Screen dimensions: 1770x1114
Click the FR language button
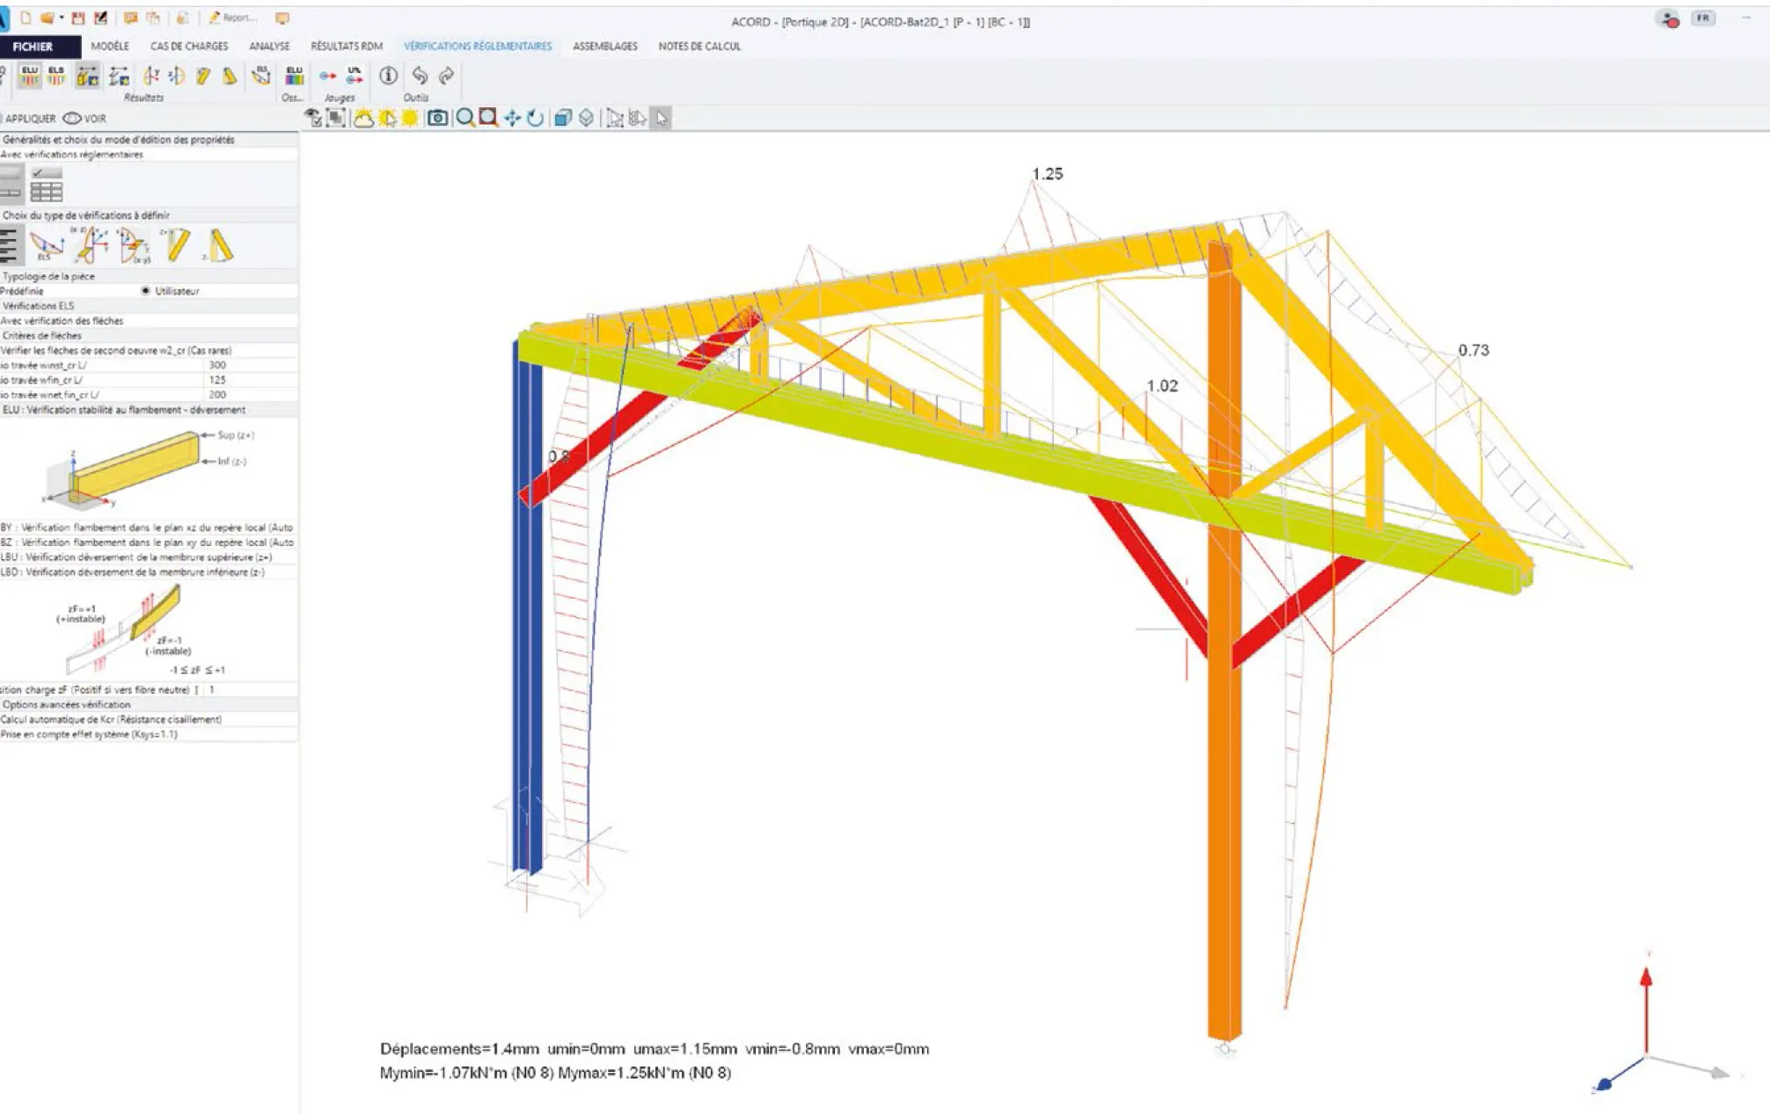point(1703,18)
